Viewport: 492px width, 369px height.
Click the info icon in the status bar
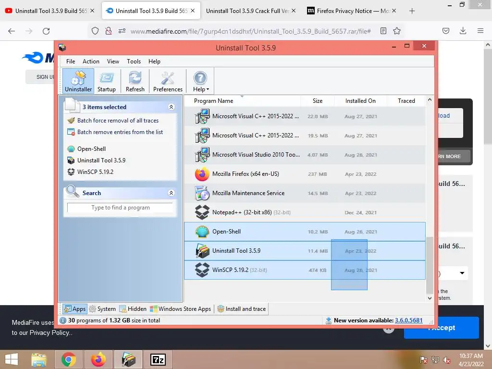63,320
